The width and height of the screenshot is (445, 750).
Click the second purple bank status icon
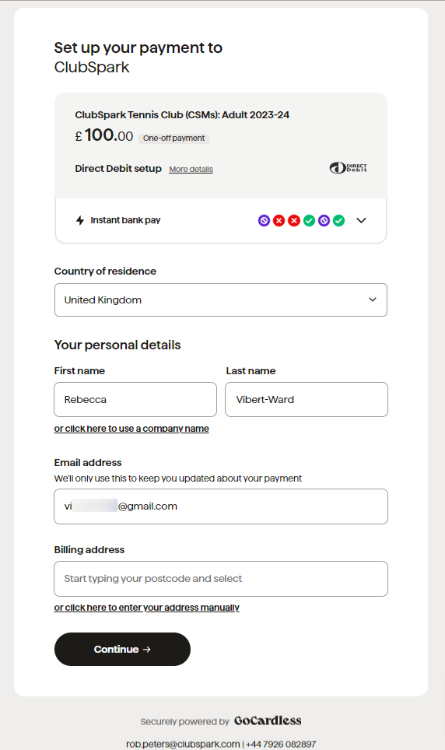[324, 220]
